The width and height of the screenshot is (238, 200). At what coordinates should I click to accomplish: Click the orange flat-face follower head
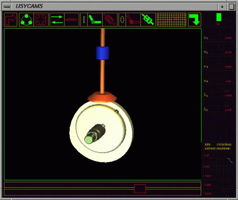(102, 97)
